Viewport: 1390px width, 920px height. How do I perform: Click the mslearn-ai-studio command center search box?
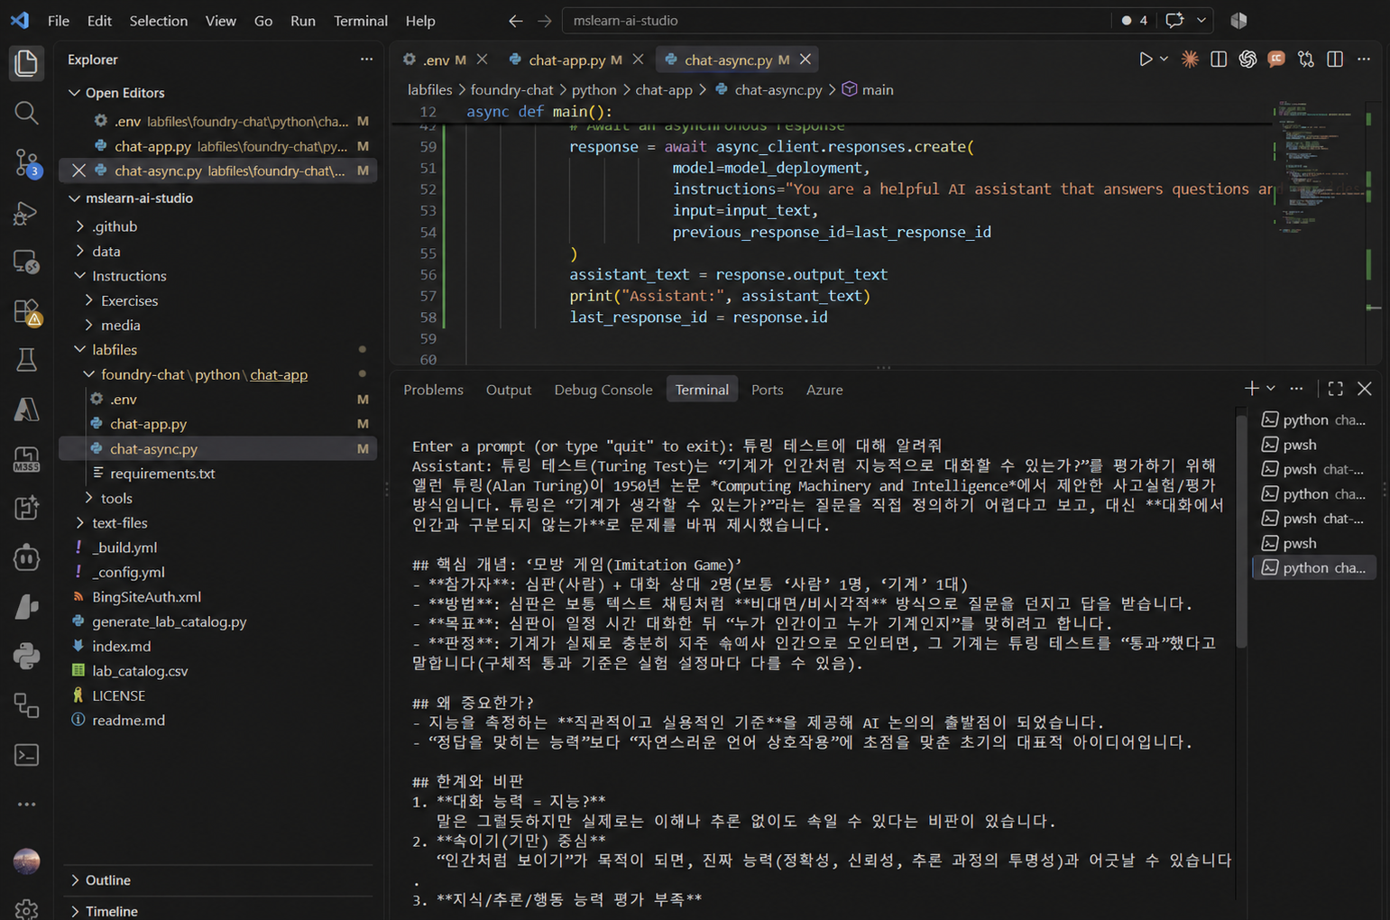836,21
